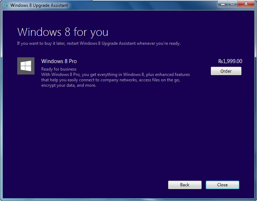
Task: Click the Upgrade Assistant title bar icon
Action: tap(5, 5)
